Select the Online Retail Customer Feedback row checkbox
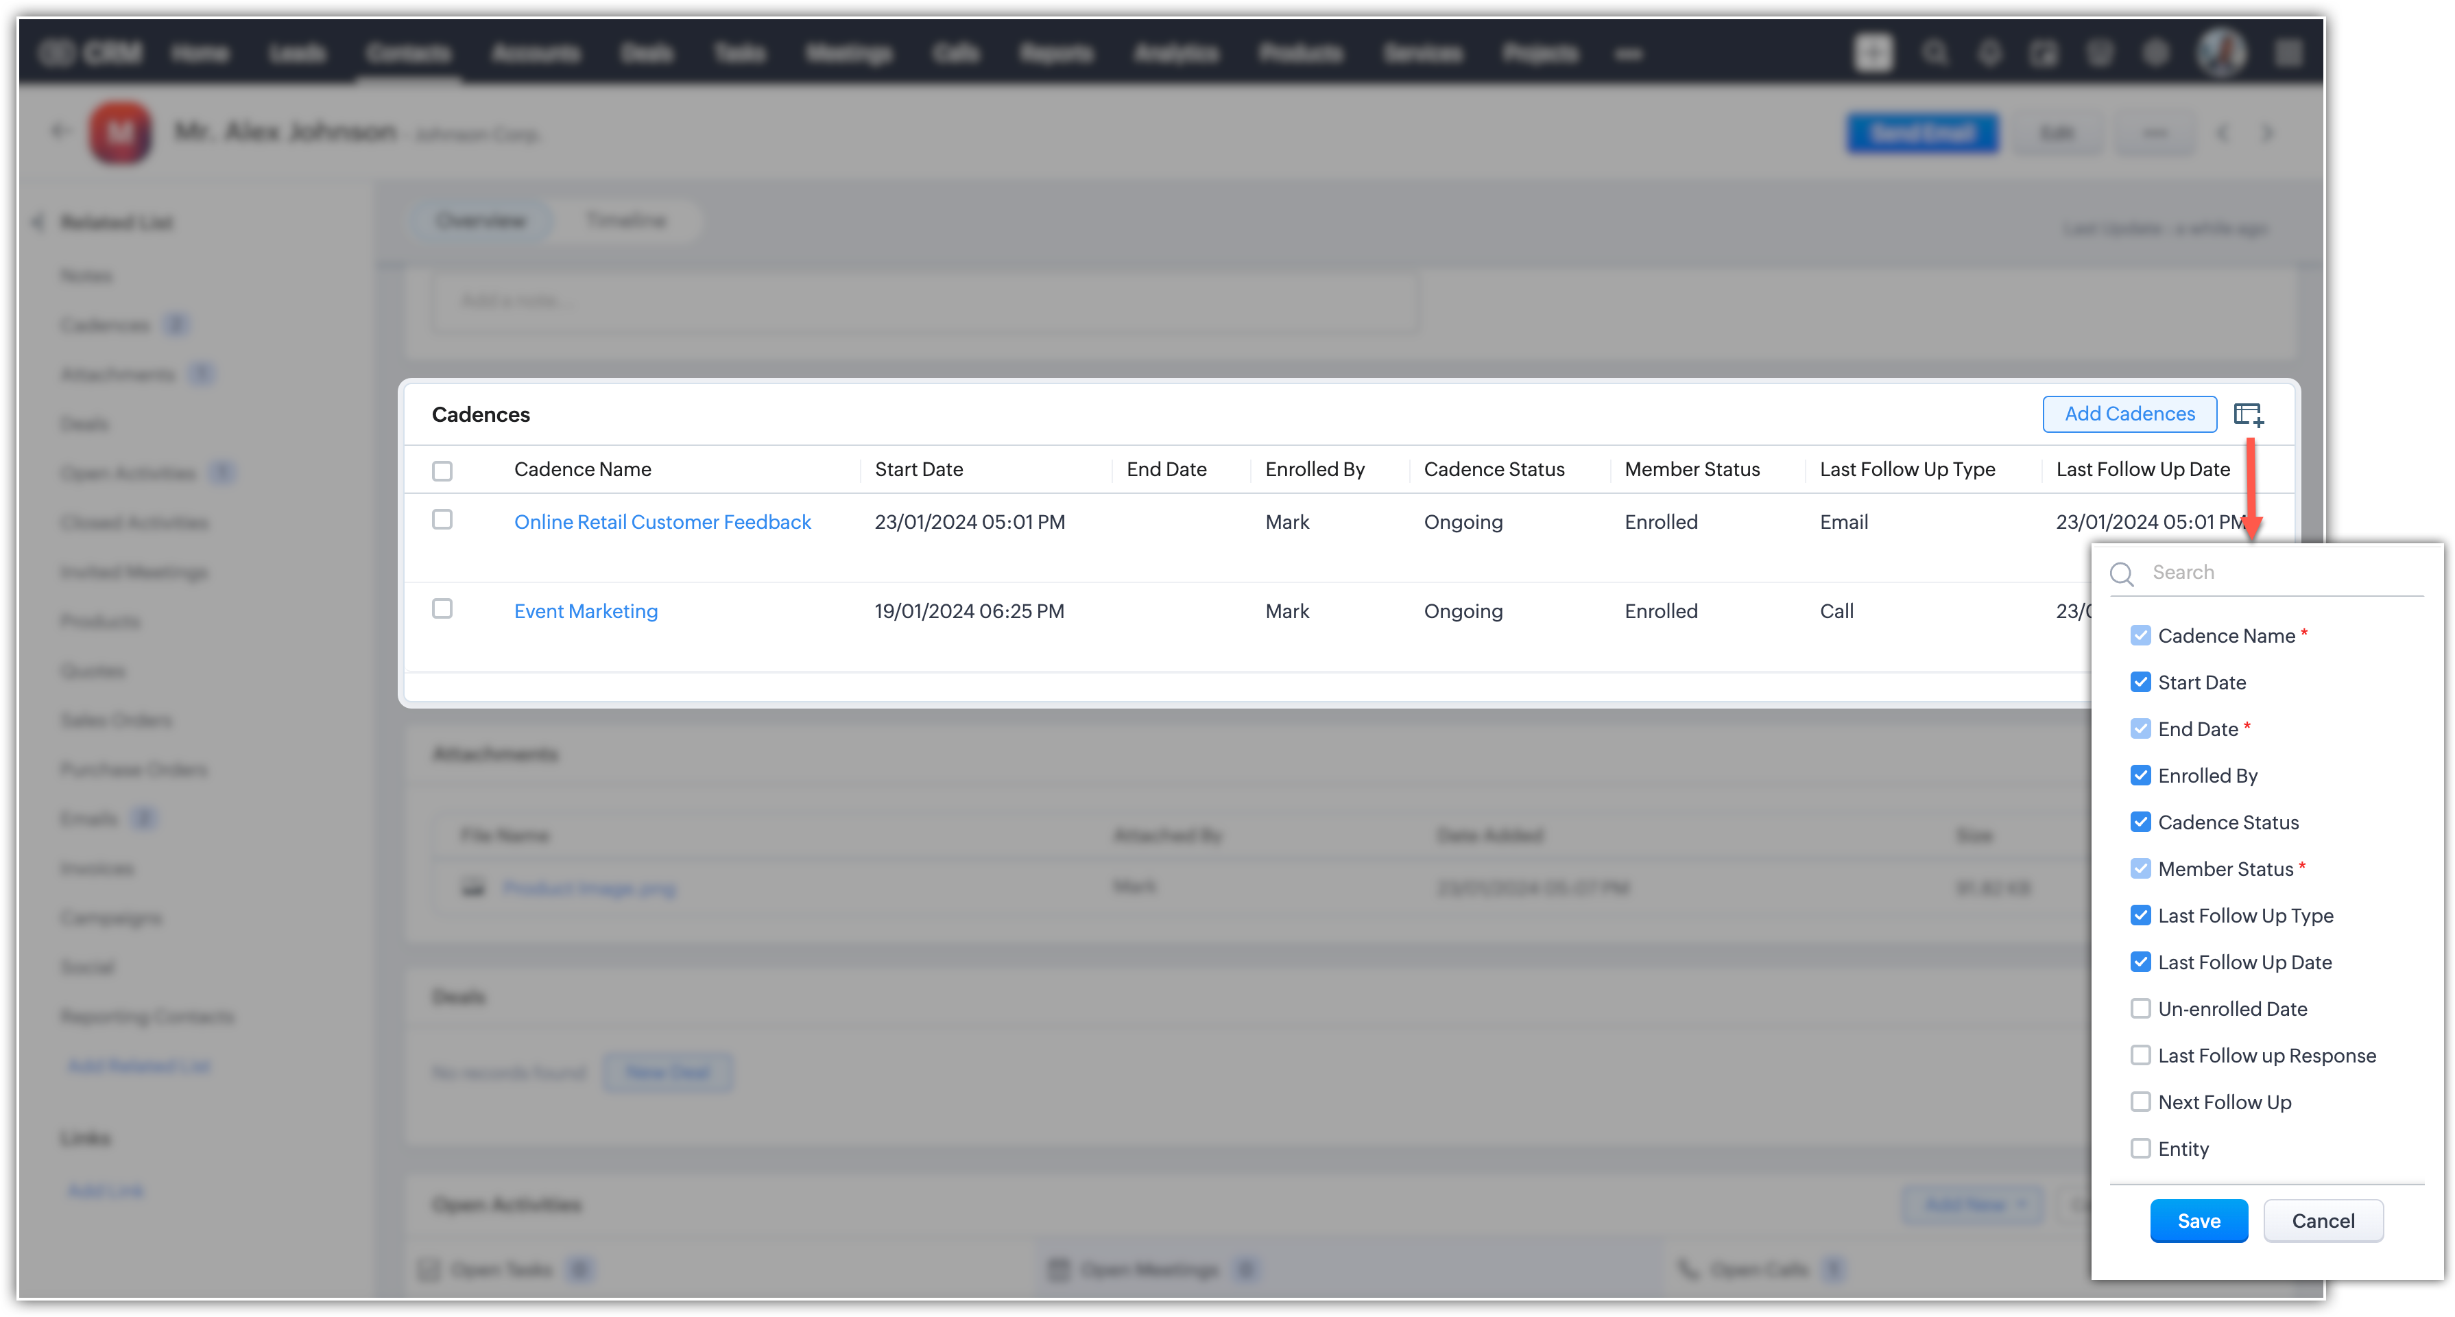The height and width of the screenshot is (1317, 2455). click(442, 521)
